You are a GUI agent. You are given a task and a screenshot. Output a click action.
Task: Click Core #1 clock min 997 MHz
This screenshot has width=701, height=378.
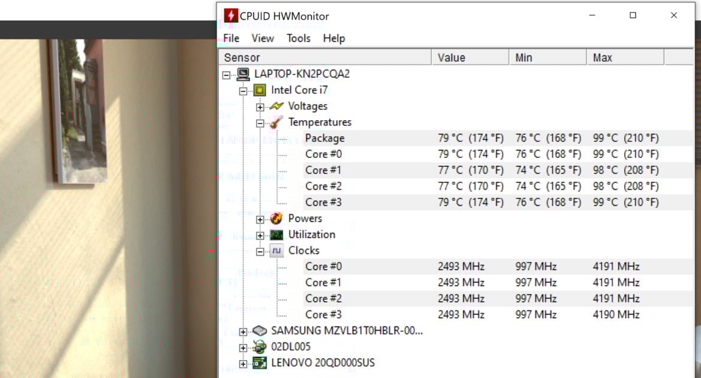[535, 283]
